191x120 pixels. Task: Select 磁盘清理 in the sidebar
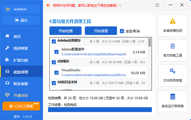(22, 71)
